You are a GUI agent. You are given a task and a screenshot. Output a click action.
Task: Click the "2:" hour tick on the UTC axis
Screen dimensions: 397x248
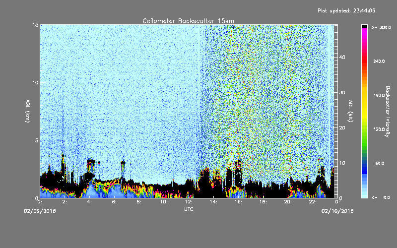pos(65,202)
